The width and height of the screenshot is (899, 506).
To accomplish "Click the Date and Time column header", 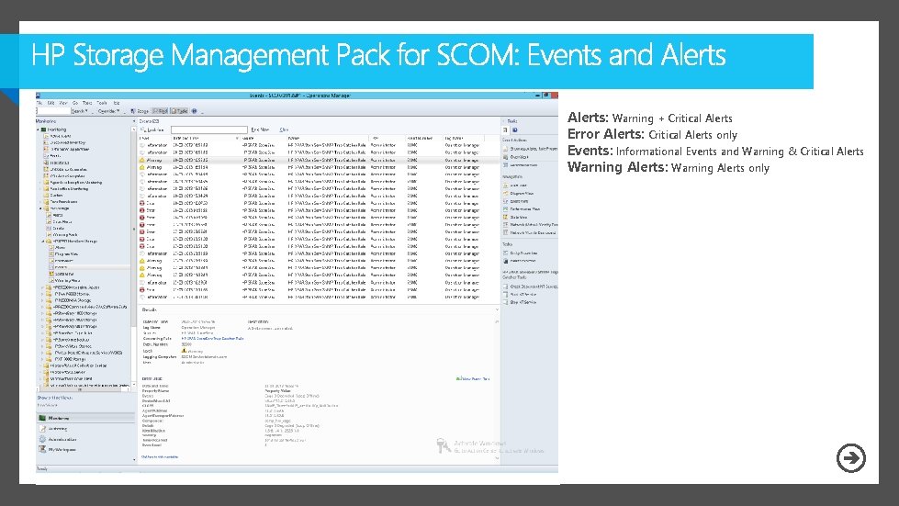I will click(x=205, y=138).
